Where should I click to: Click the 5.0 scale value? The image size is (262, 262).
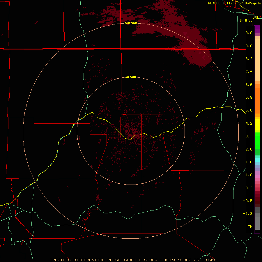(249, 110)
